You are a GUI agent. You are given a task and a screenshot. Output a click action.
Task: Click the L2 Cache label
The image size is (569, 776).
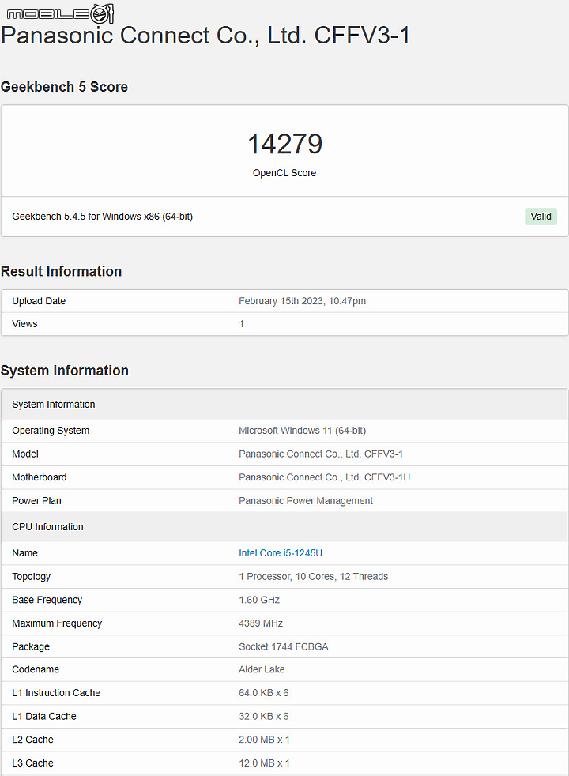pyautogui.click(x=32, y=740)
